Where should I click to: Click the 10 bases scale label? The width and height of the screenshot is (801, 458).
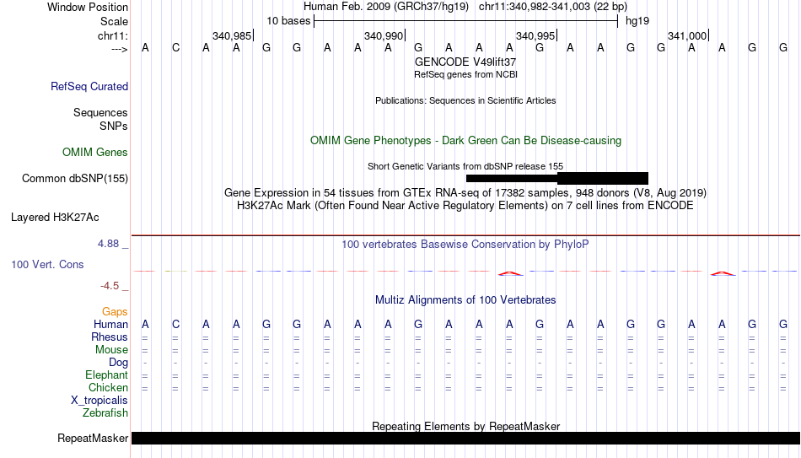pos(288,21)
